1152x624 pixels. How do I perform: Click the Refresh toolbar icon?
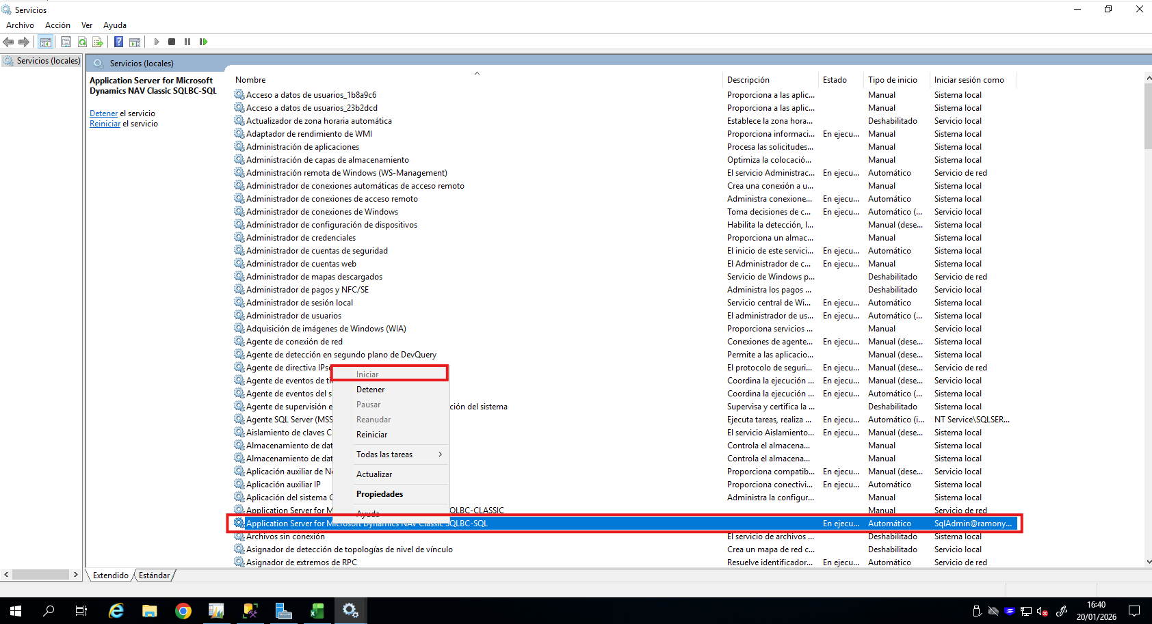tap(82, 42)
